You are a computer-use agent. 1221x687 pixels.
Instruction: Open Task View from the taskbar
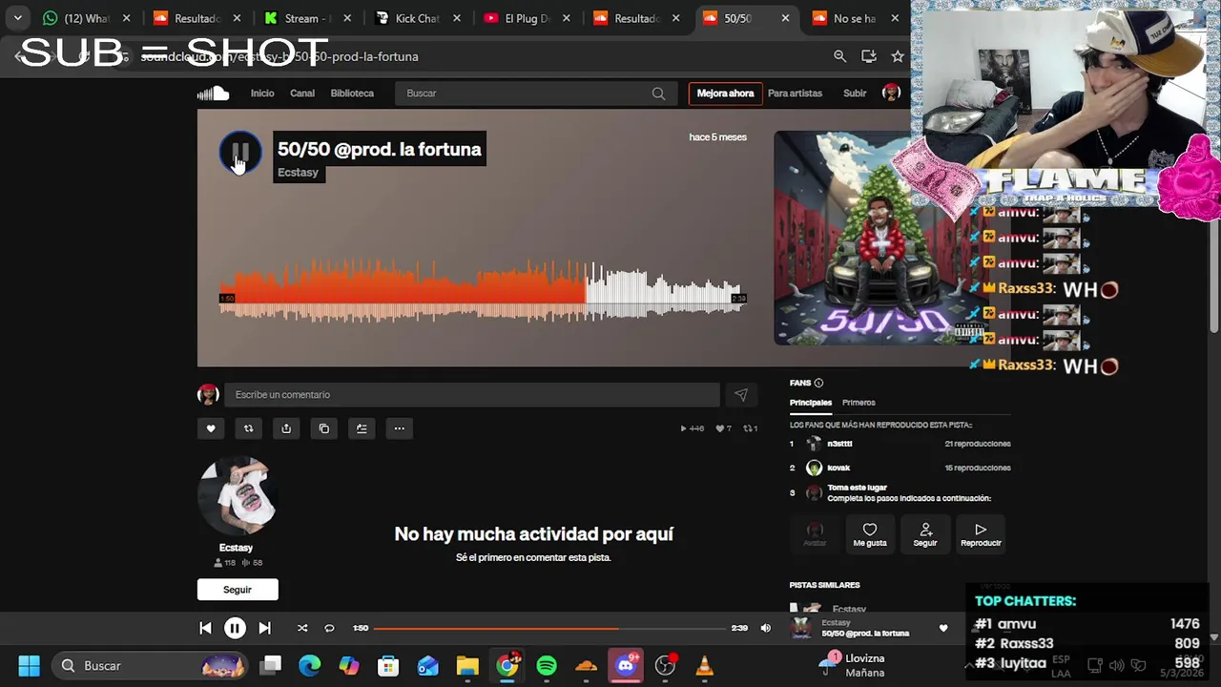tap(272, 666)
